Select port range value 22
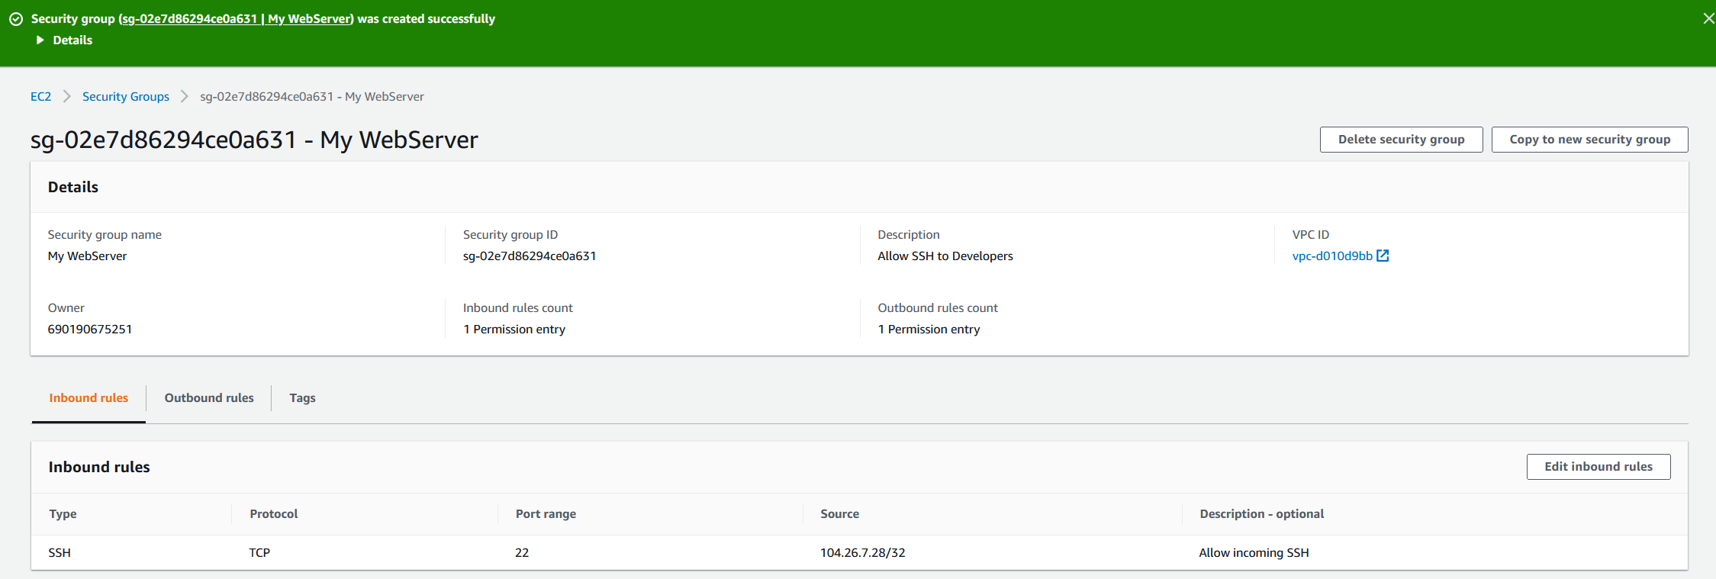This screenshot has width=1716, height=579. click(522, 553)
